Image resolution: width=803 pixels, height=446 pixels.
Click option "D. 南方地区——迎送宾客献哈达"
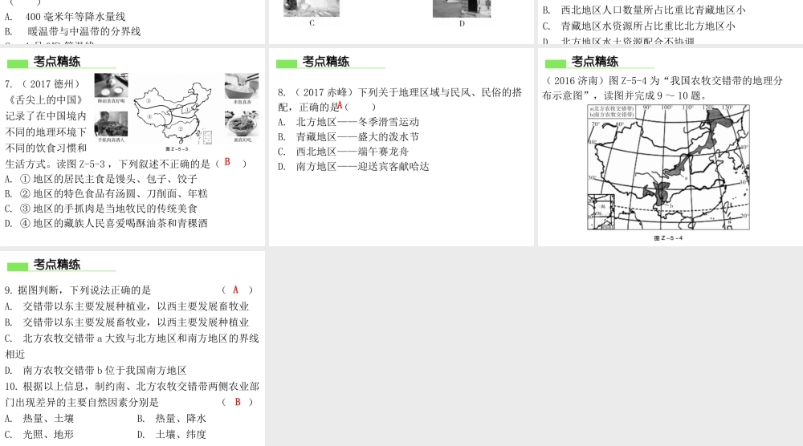(353, 167)
